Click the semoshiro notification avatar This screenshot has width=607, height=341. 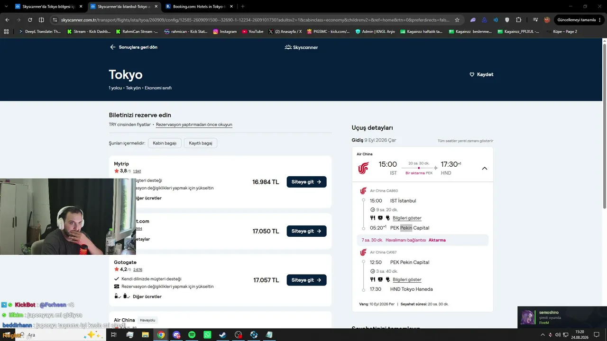click(527, 317)
